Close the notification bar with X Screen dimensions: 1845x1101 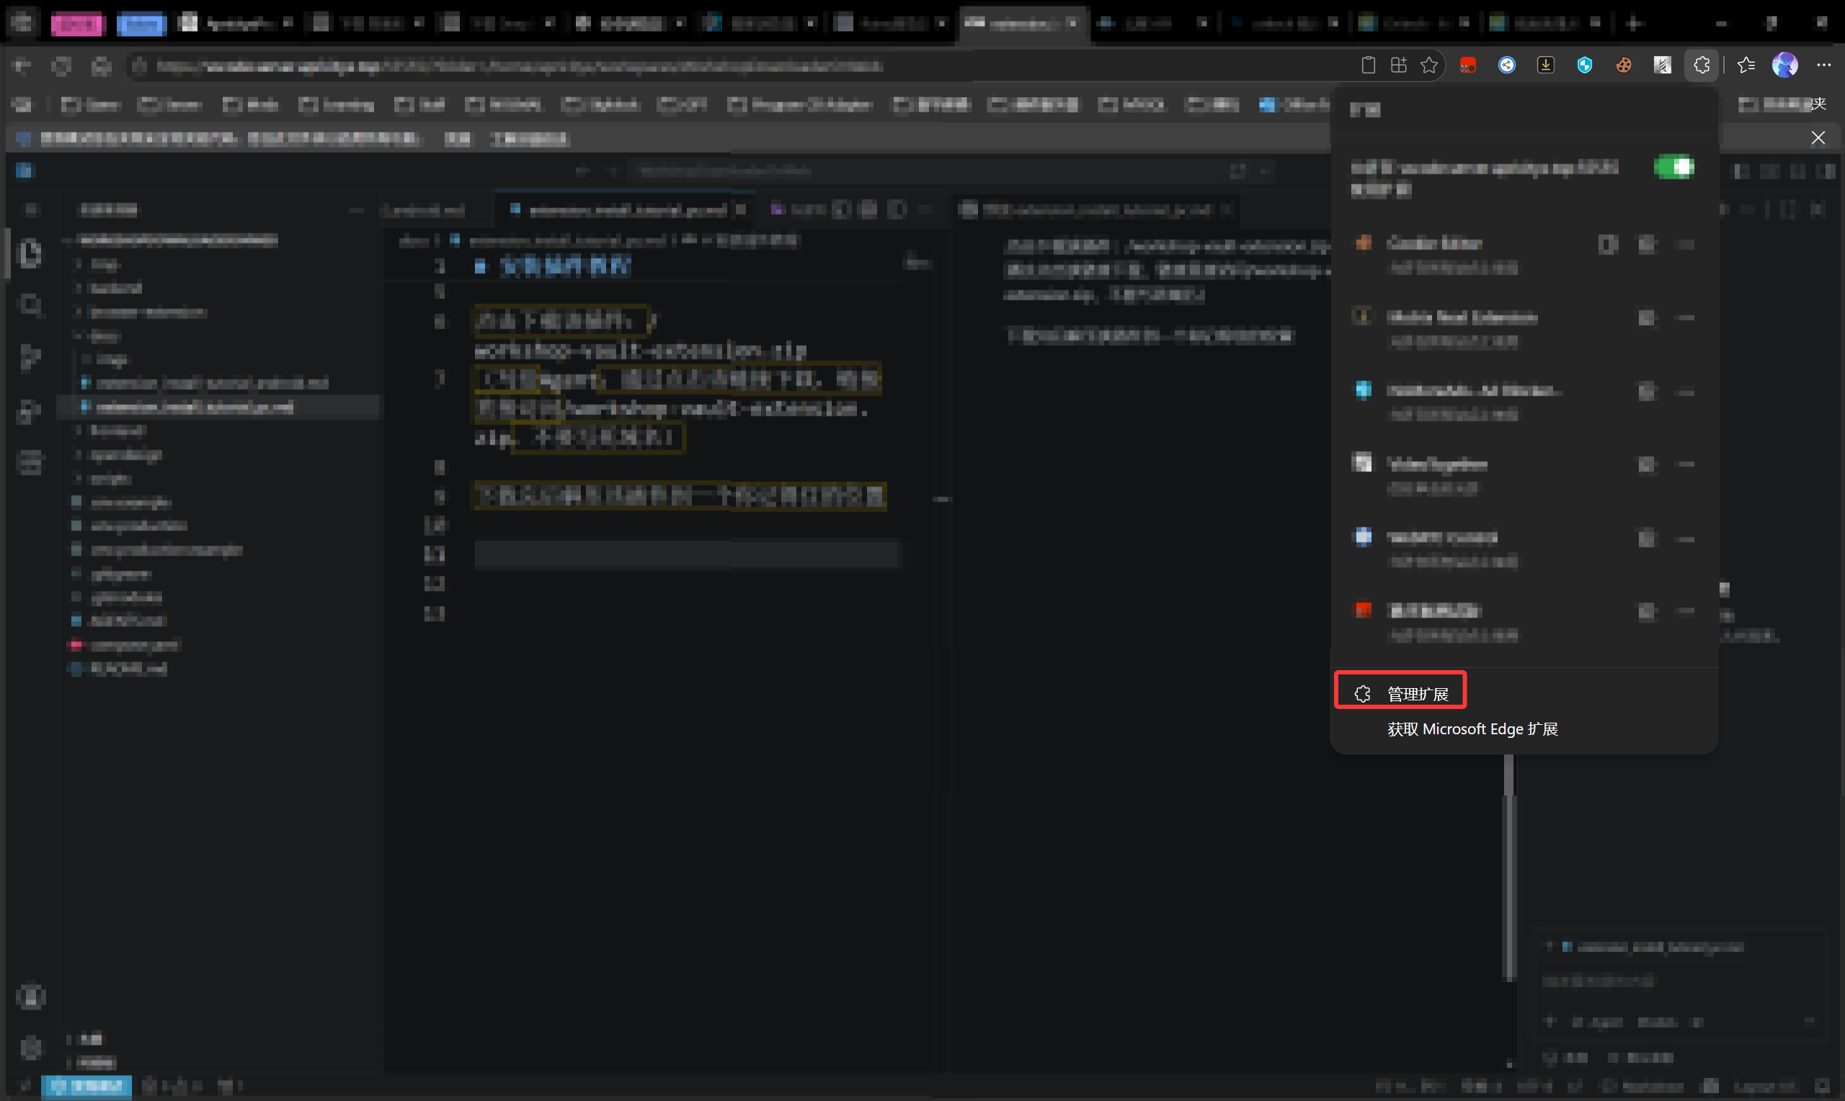click(x=1818, y=138)
